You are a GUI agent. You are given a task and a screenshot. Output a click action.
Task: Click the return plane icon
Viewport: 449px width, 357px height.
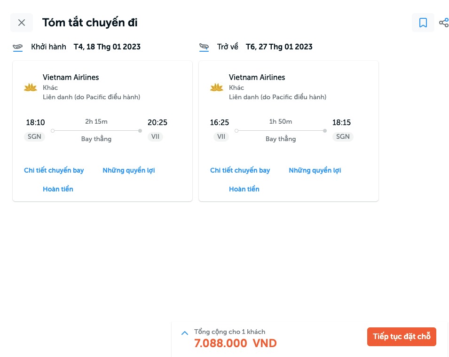point(204,47)
